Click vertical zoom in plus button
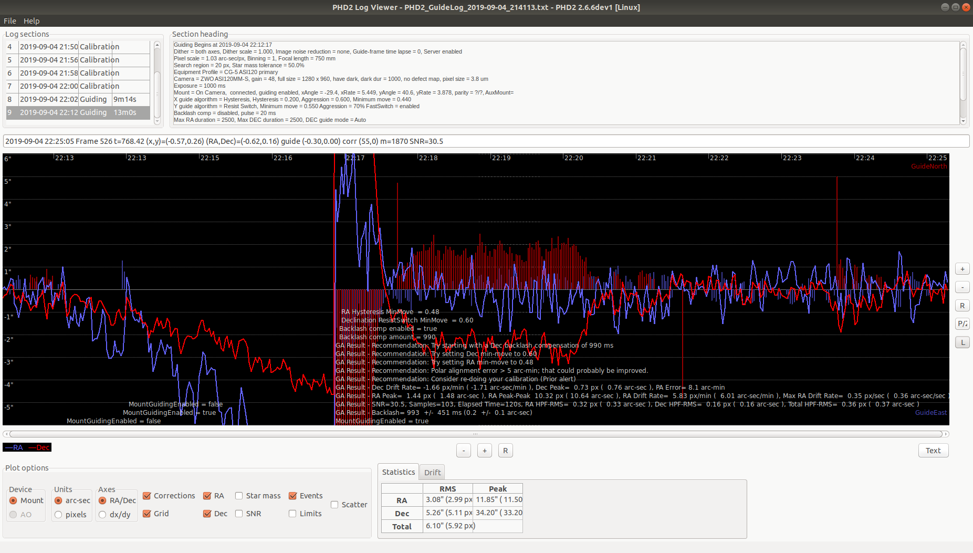Image resolution: width=973 pixels, height=553 pixels. point(962,269)
